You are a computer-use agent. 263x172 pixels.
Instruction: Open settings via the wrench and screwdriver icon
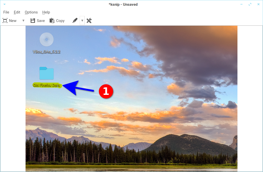click(x=89, y=20)
